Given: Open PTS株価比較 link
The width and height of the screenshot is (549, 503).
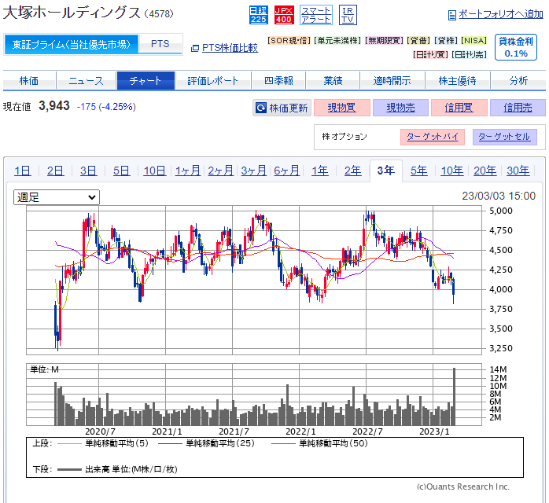Looking at the screenshot, I should (x=230, y=48).
